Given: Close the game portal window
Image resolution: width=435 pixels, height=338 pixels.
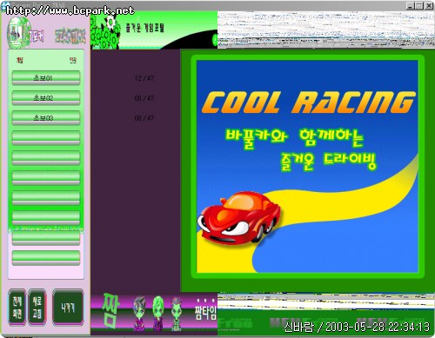Looking at the screenshot, I should click(429, 6).
